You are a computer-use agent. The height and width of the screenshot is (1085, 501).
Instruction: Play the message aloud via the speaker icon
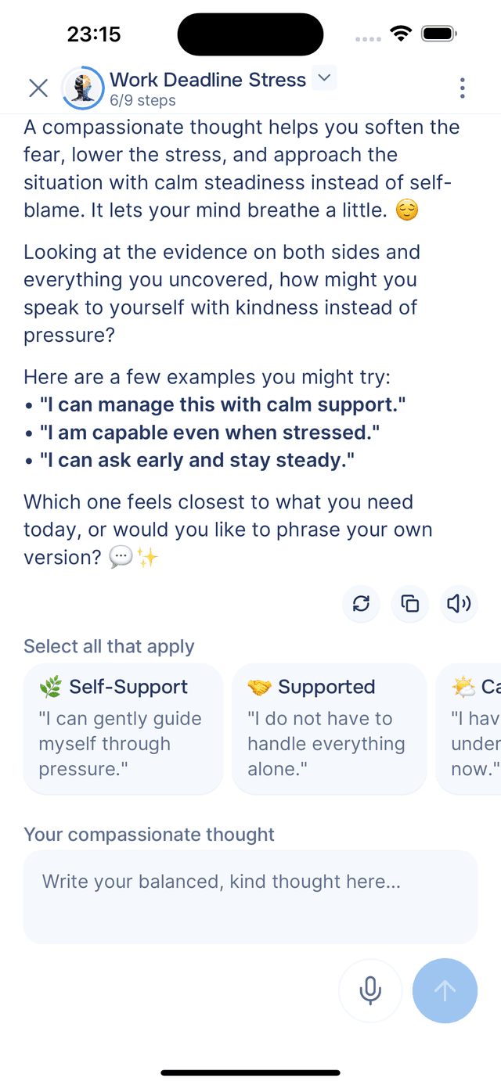[459, 604]
